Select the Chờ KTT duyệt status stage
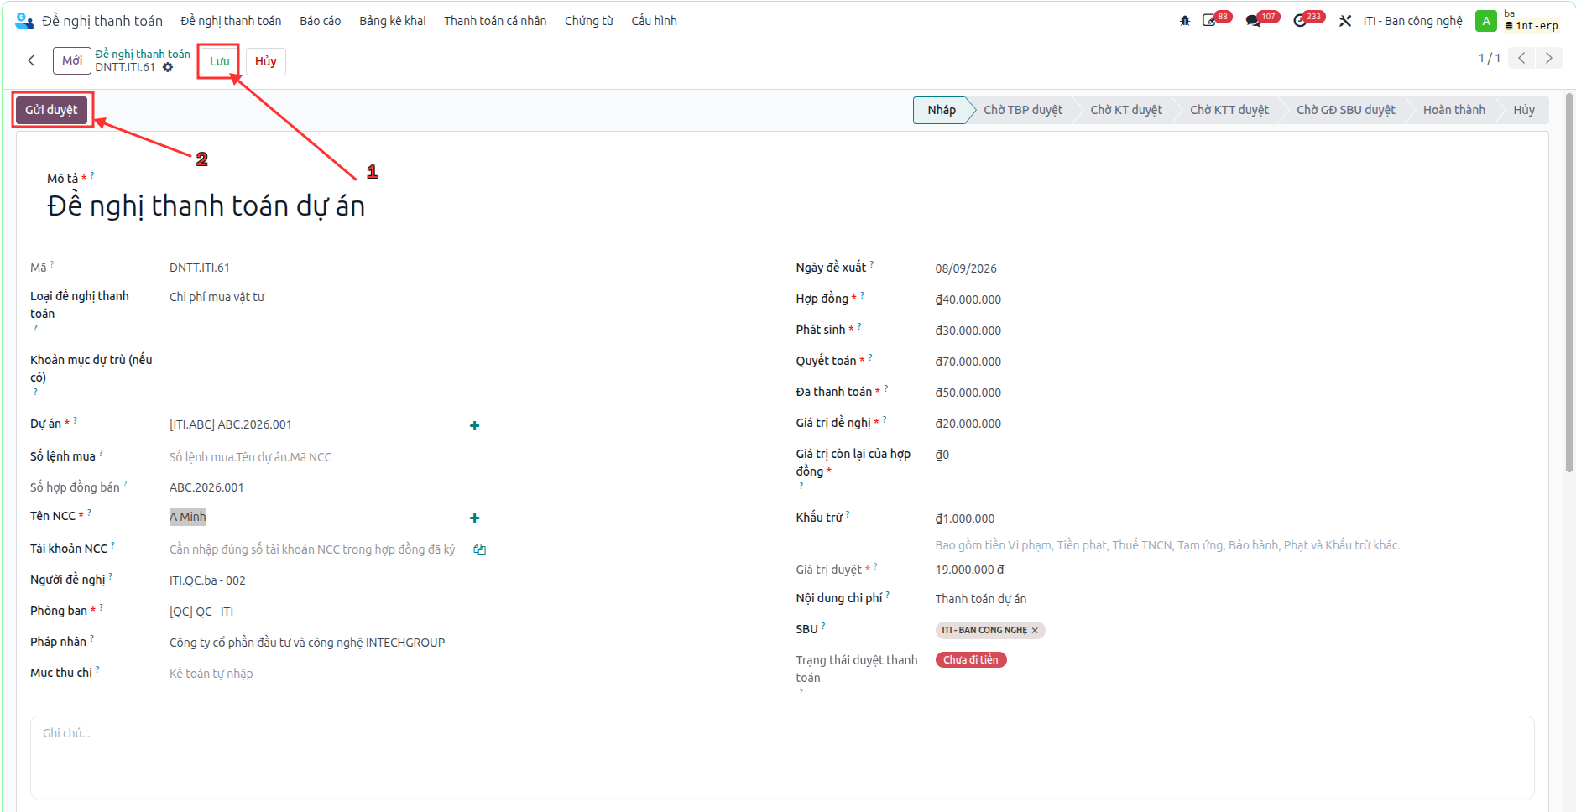Viewport: 1576px width, 812px height. 1229,110
